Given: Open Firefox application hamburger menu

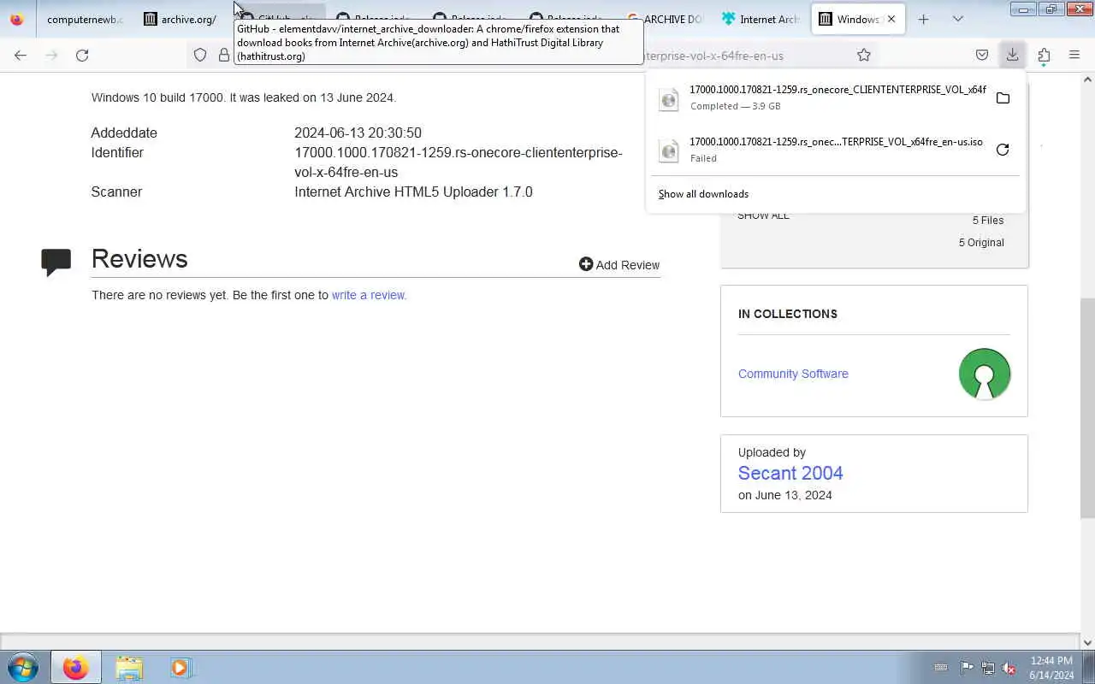Looking at the screenshot, I should point(1074,55).
